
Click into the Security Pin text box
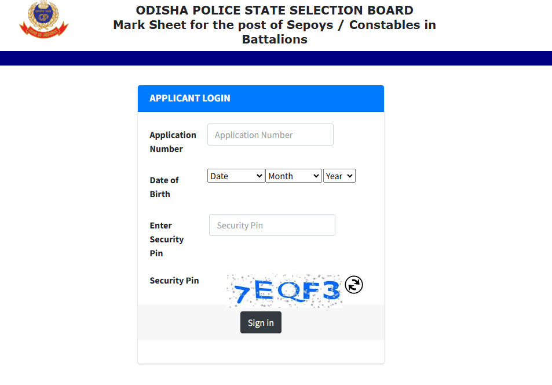pyautogui.click(x=272, y=225)
